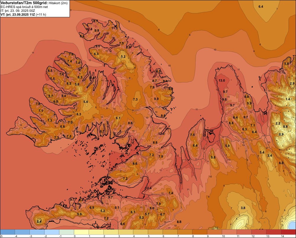This screenshot has height=238, width=296.
Task: Click the 6.7 temperature value
Action: 162,214
